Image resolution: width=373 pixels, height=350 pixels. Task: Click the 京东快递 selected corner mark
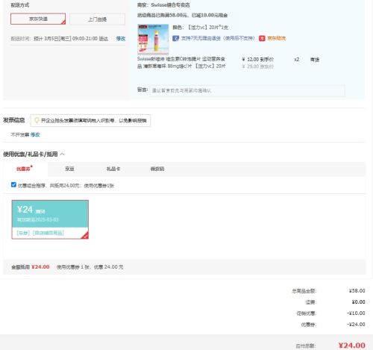click(x=63, y=22)
